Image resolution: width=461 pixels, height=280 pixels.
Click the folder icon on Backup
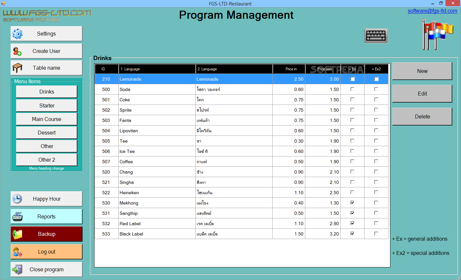[x=17, y=234]
